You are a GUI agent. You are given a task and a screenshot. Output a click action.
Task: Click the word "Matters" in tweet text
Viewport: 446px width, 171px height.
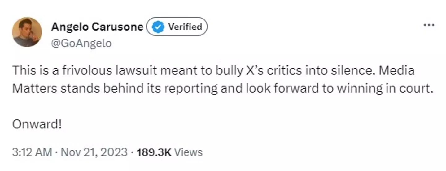tap(35, 89)
